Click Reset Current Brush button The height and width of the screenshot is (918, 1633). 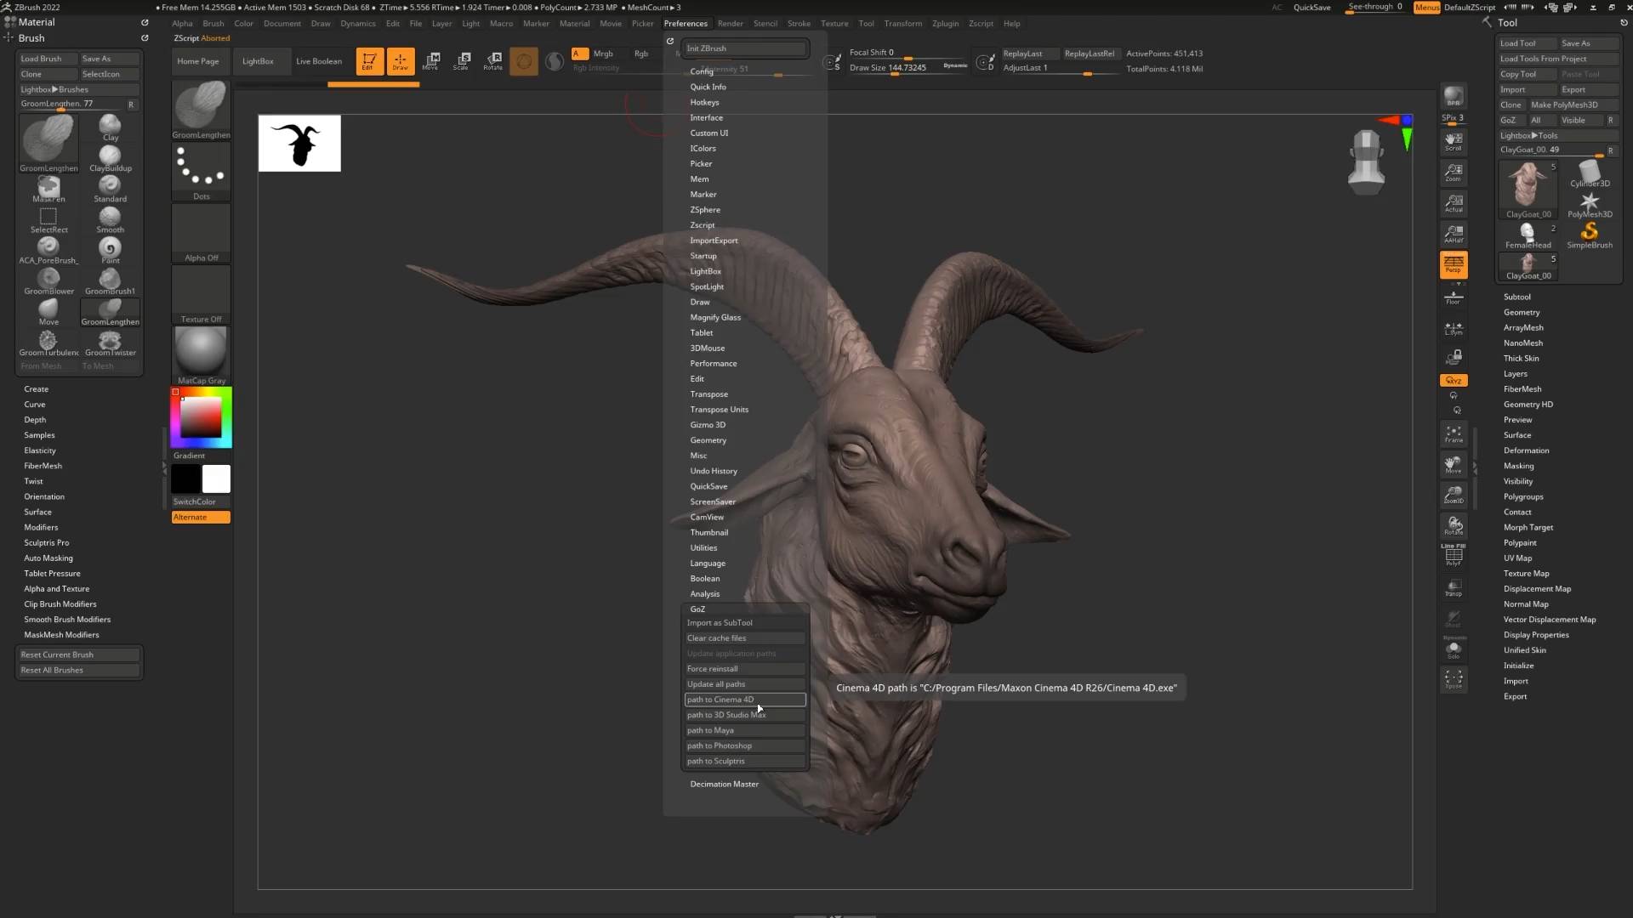pyautogui.click(x=78, y=654)
